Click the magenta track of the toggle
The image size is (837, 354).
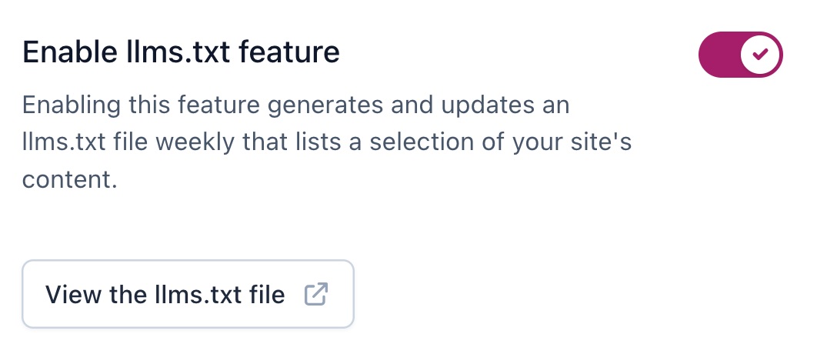coord(719,55)
